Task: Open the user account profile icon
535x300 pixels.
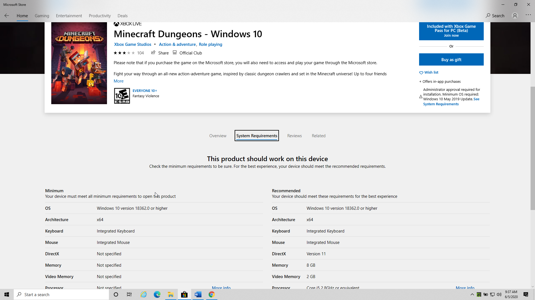Action: pyautogui.click(x=515, y=16)
